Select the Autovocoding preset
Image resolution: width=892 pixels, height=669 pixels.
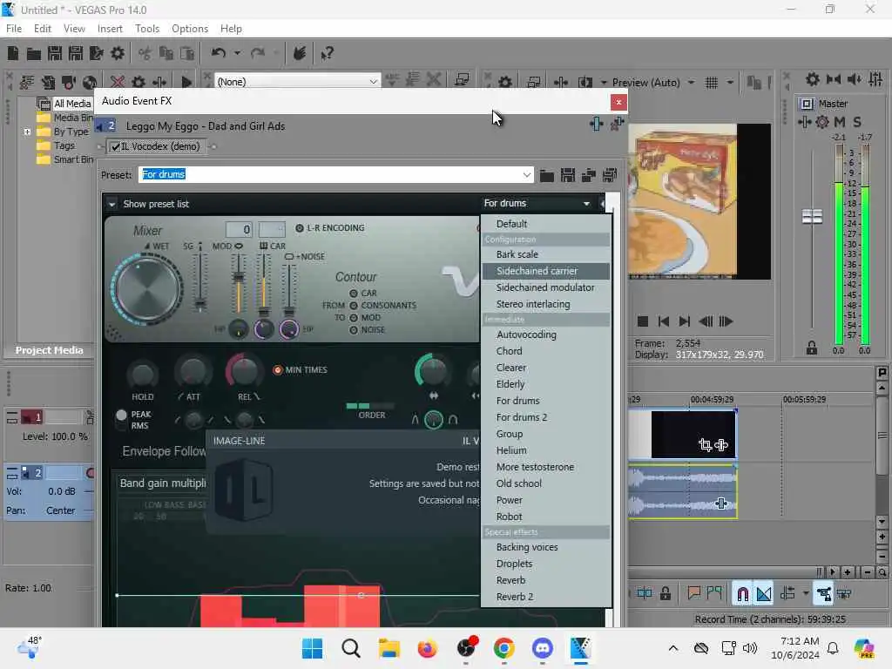coord(545,335)
